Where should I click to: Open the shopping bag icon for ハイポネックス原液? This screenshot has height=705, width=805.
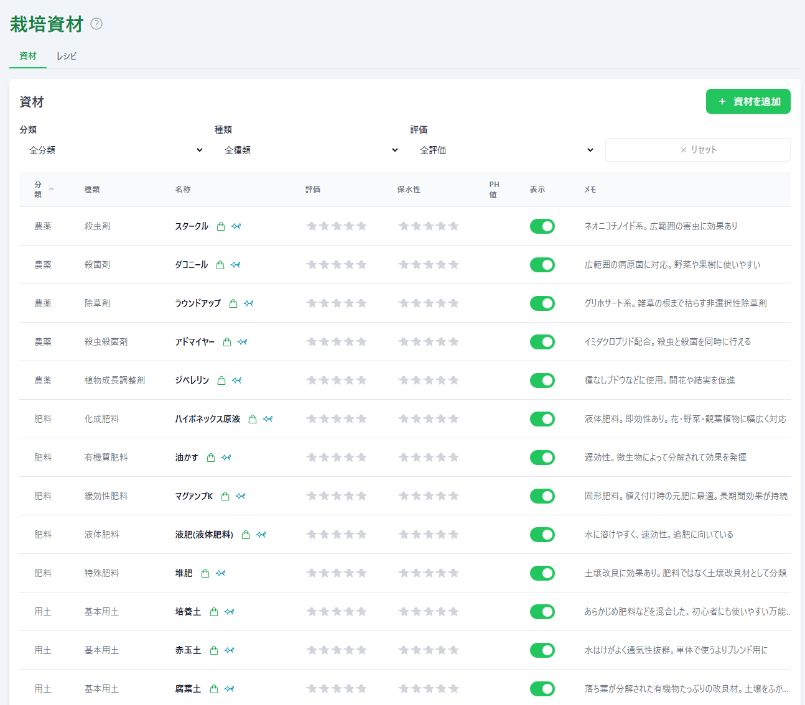253,419
